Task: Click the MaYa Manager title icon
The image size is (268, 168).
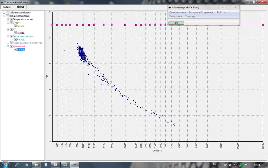Action: (170, 8)
